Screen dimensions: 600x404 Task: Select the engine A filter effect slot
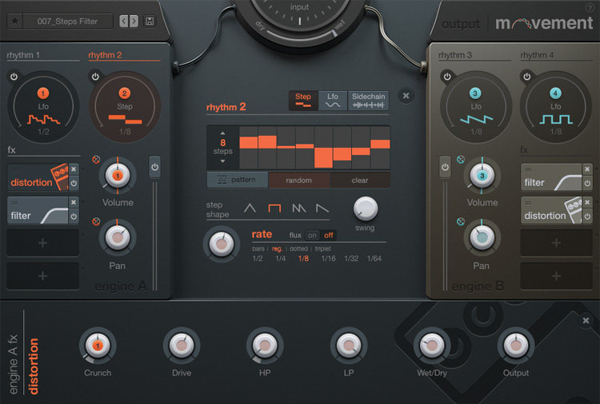(38, 210)
